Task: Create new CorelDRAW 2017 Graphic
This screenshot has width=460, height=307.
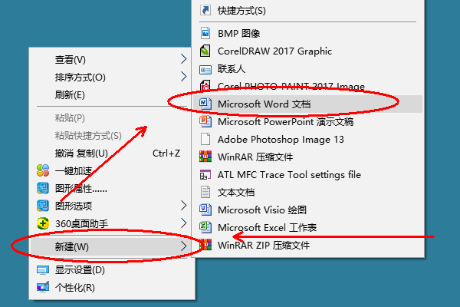Action: point(307,51)
